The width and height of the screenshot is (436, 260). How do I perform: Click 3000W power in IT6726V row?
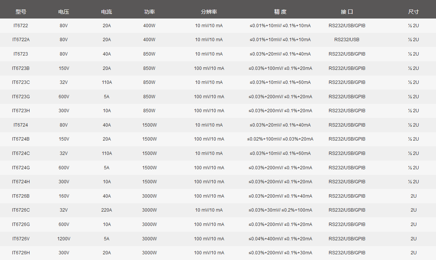click(149, 238)
